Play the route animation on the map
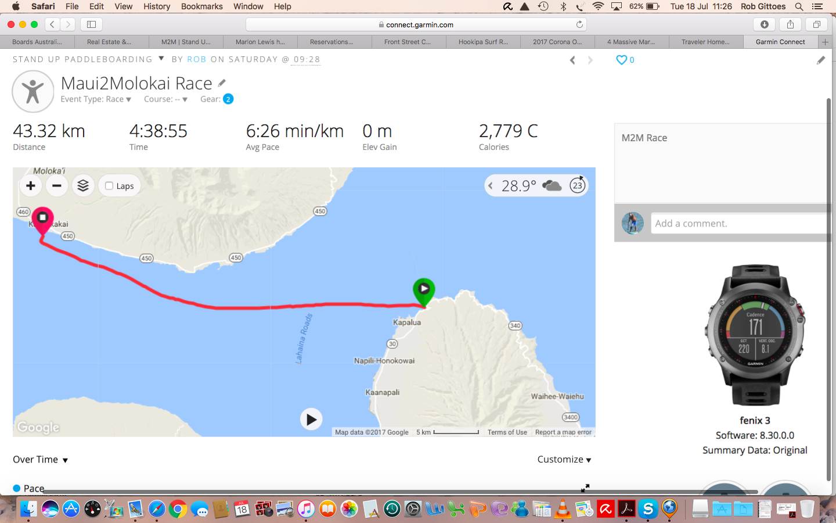Viewport: 836px width, 523px height. pos(311,419)
